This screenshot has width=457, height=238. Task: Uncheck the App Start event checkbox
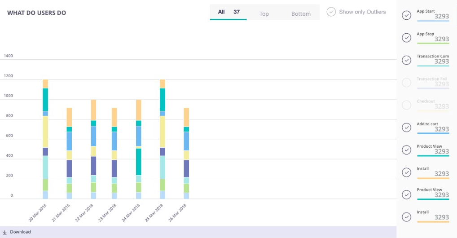tap(406, 15)
